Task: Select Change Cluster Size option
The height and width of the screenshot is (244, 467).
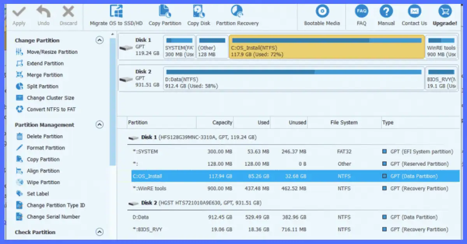Action: (45, 98)
